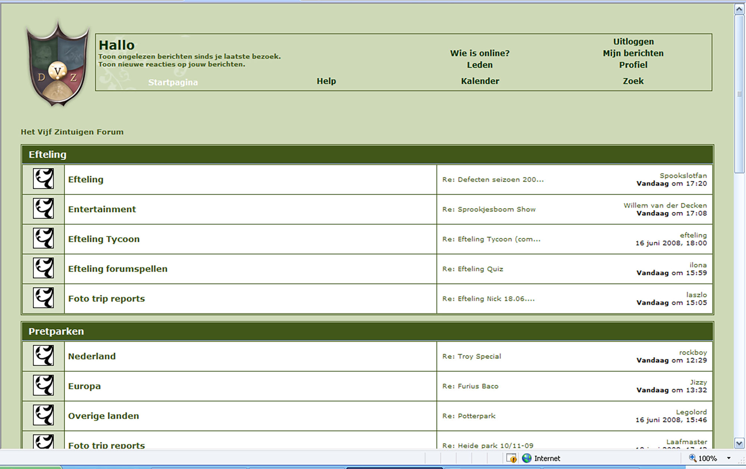
Task: Click the board icon beside Europa
Action: 43,385
